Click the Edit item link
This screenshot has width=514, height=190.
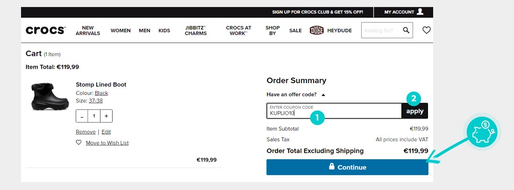click(106, 132)
